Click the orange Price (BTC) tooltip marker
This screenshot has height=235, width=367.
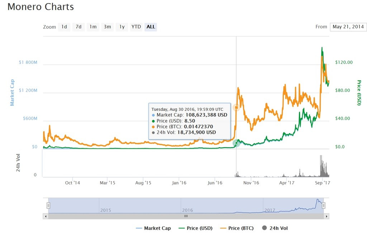(x=237, y=107)
